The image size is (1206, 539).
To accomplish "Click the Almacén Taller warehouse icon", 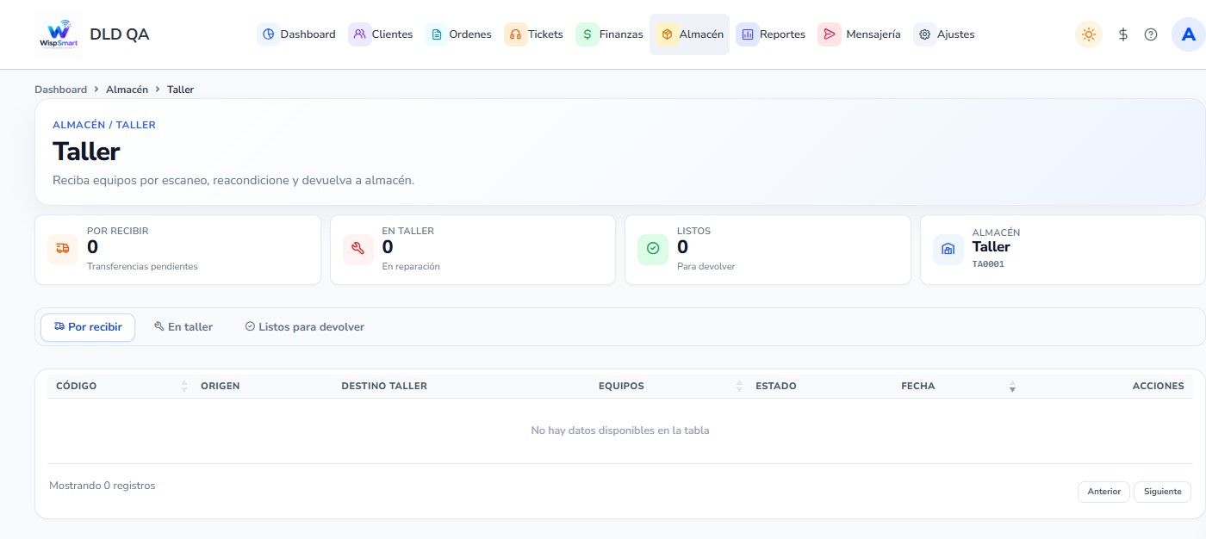I will (x=948, y=249).
